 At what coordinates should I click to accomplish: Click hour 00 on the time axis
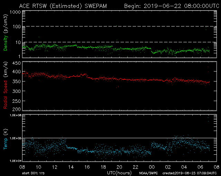coord(152,167)
